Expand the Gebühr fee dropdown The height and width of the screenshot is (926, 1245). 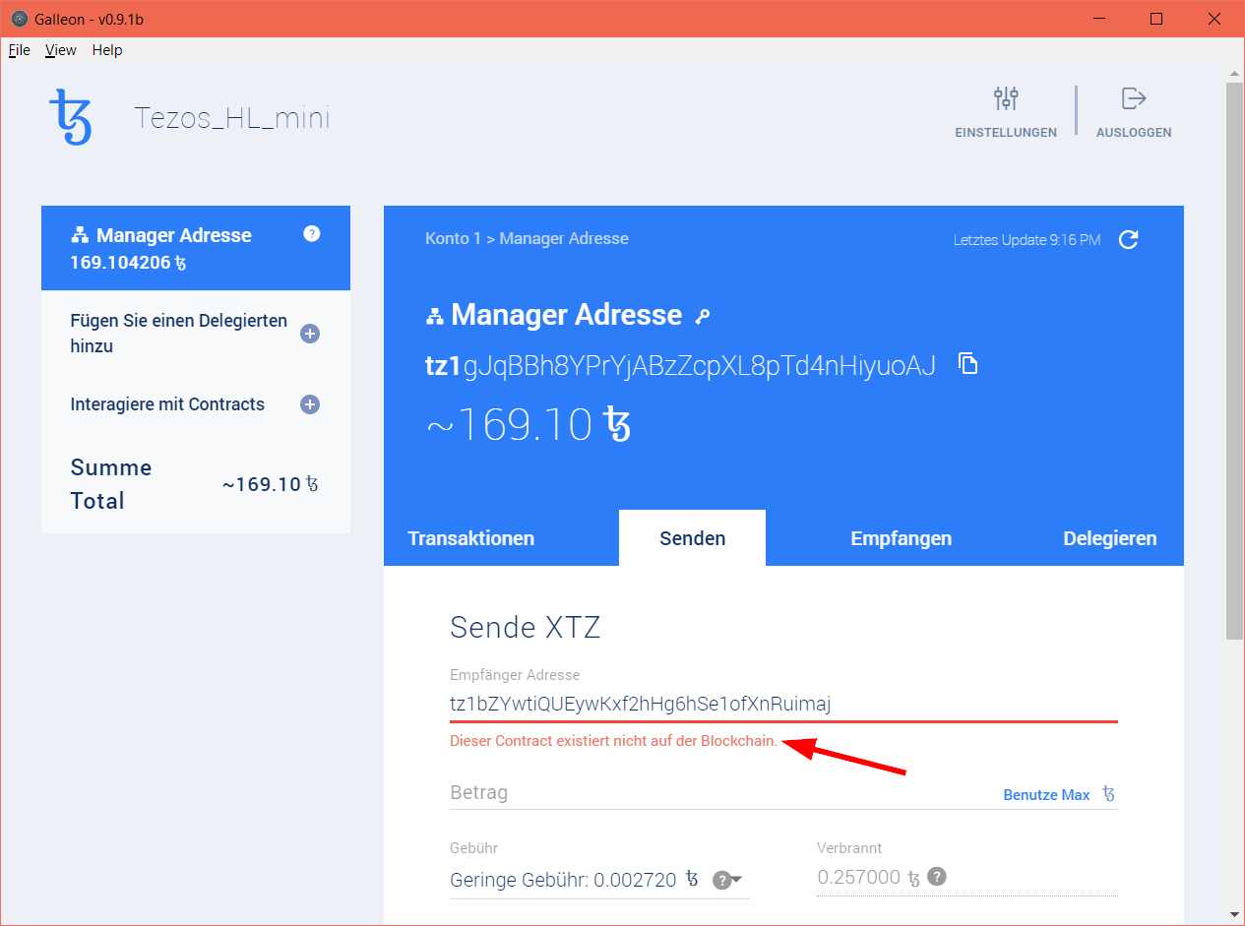click(736, 880)
